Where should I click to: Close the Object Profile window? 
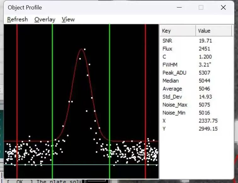(223, 8)
